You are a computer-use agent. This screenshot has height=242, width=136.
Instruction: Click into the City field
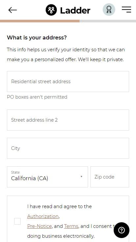[68, 148]
